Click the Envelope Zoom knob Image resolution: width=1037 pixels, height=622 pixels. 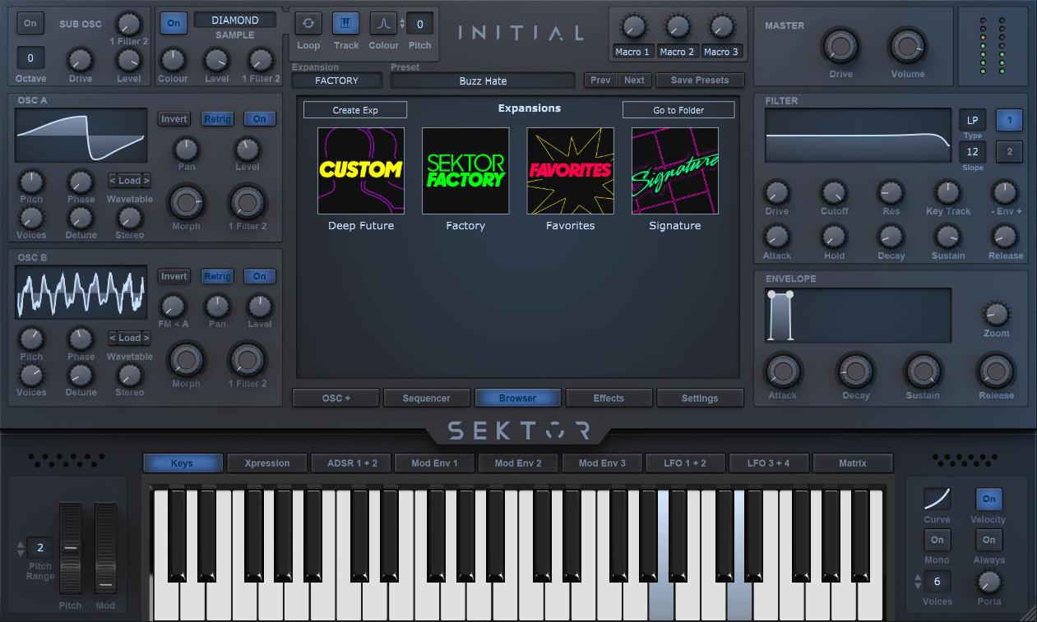click(x=995, y=314)
